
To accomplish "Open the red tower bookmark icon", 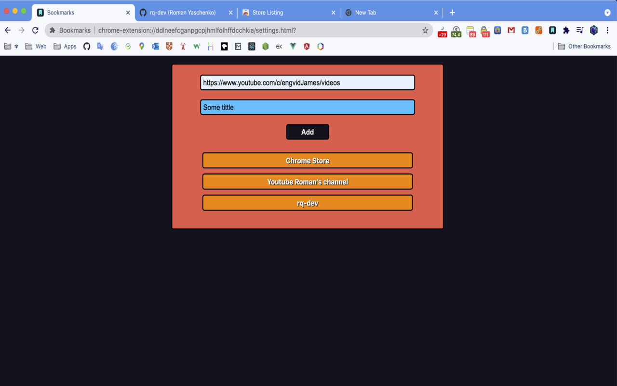I will tap(183, 46).
